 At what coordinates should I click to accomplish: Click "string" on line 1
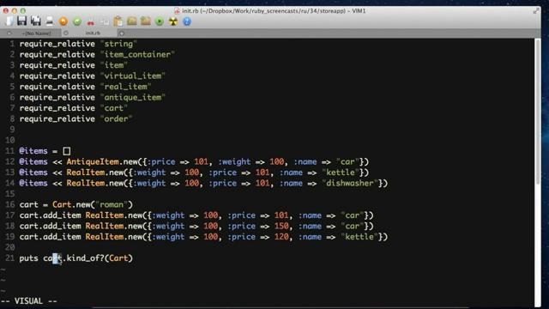(118, 44)
